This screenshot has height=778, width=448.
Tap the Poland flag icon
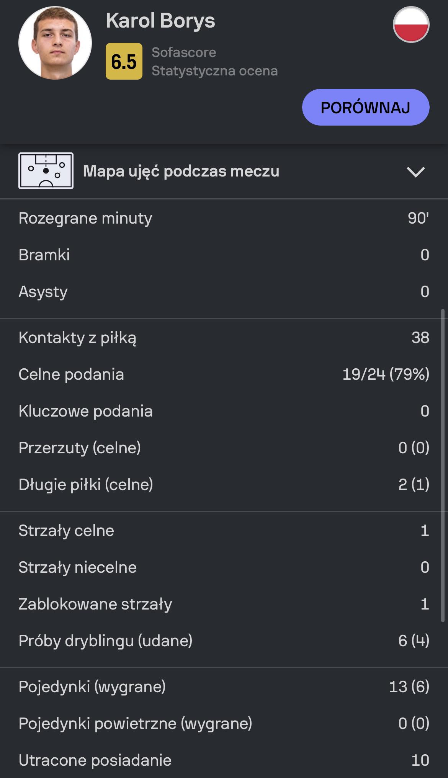tap(411, 25)
